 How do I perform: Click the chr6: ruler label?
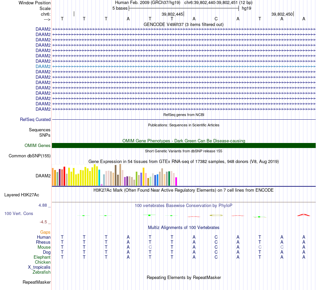coord(46,14)
